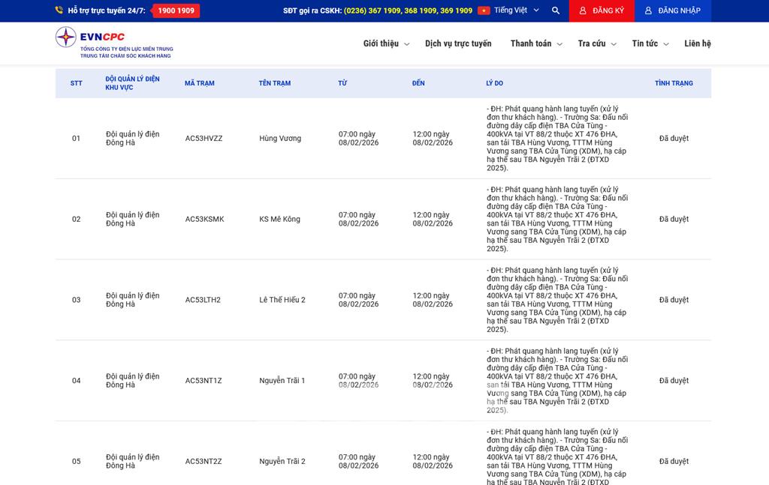Select the Nguyễn Trãi 1 station row

click(282, 381)
